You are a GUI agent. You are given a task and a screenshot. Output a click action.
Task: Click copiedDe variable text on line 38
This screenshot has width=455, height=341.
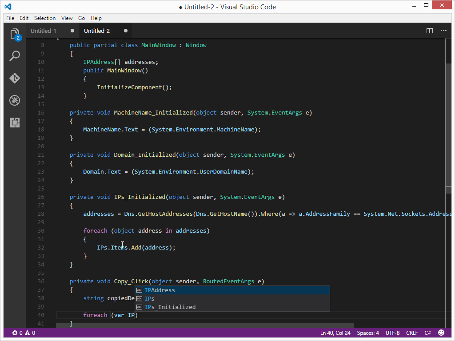121,298
